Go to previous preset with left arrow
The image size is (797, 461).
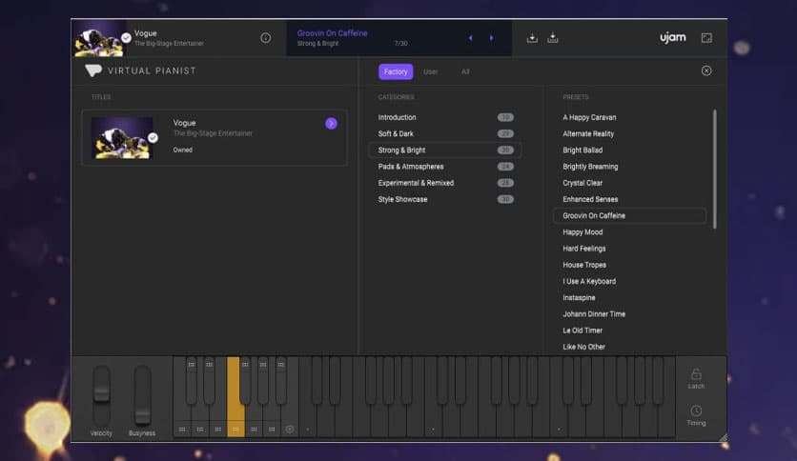click(x=471, y=38)
